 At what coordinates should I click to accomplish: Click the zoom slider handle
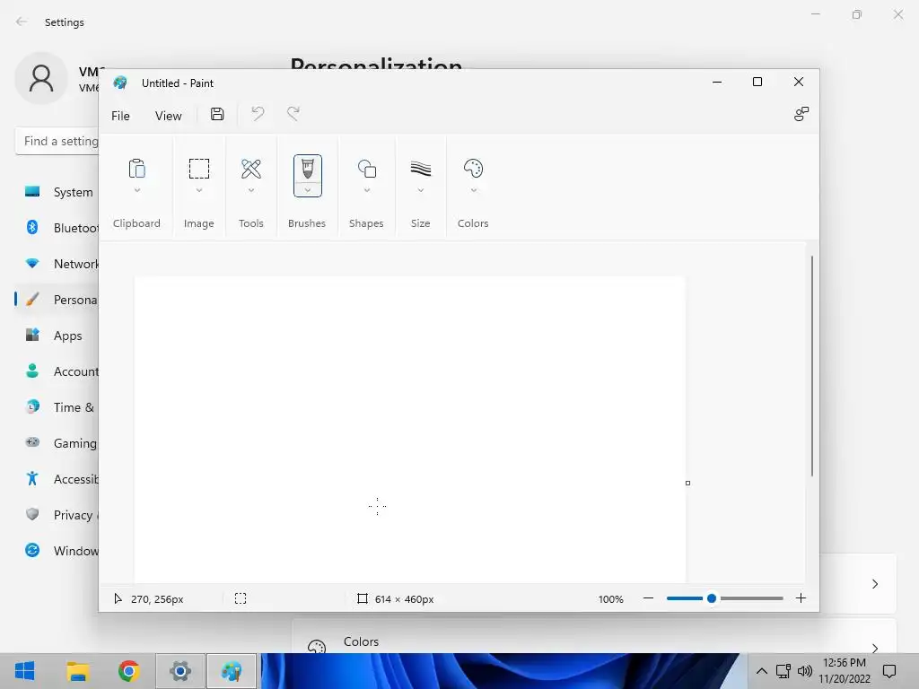pyautogui.click(x=712, y=598)
